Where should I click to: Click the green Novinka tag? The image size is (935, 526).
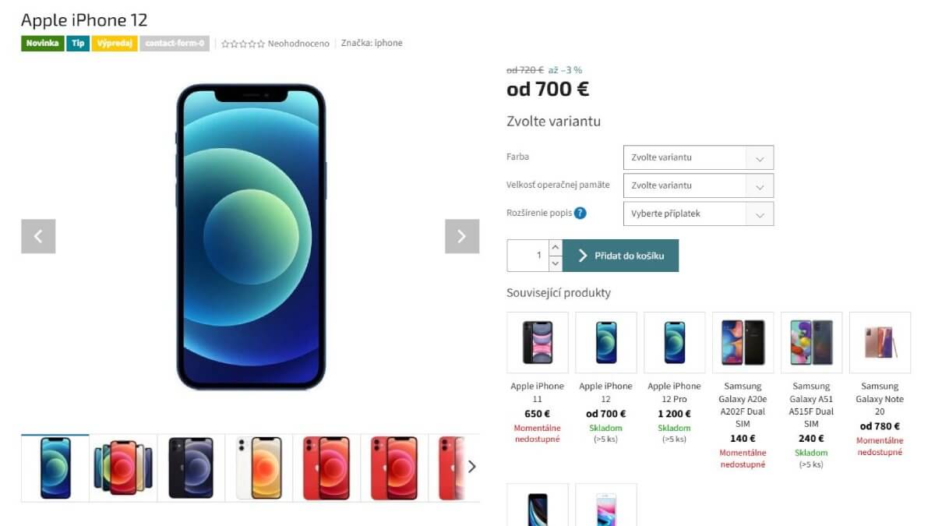42,44
